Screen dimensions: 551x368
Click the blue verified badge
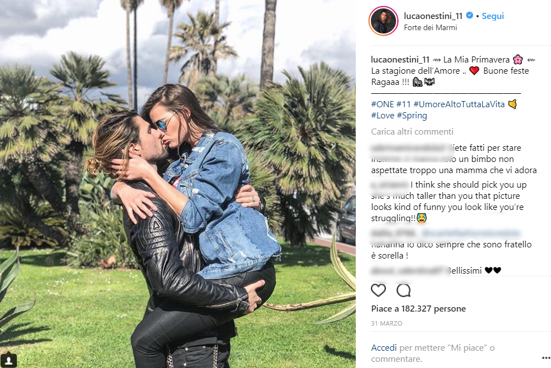(469, 16)
